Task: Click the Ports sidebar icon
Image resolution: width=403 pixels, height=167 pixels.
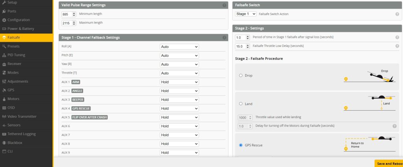Action: [4, 11]
